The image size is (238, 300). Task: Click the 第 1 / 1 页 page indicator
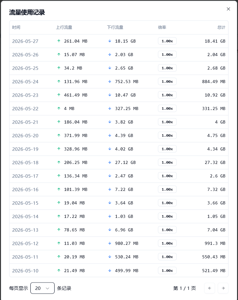click(185, 288)
